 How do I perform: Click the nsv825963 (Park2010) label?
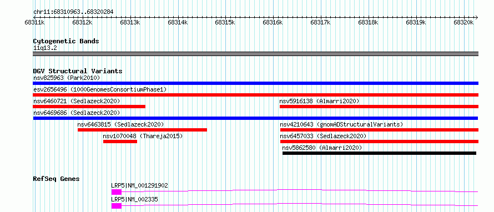(67, 78)
